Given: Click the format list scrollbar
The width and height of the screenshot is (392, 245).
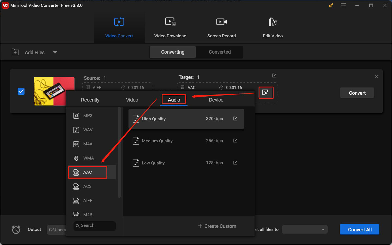Looking at the screenshot, I should point(119,152).
